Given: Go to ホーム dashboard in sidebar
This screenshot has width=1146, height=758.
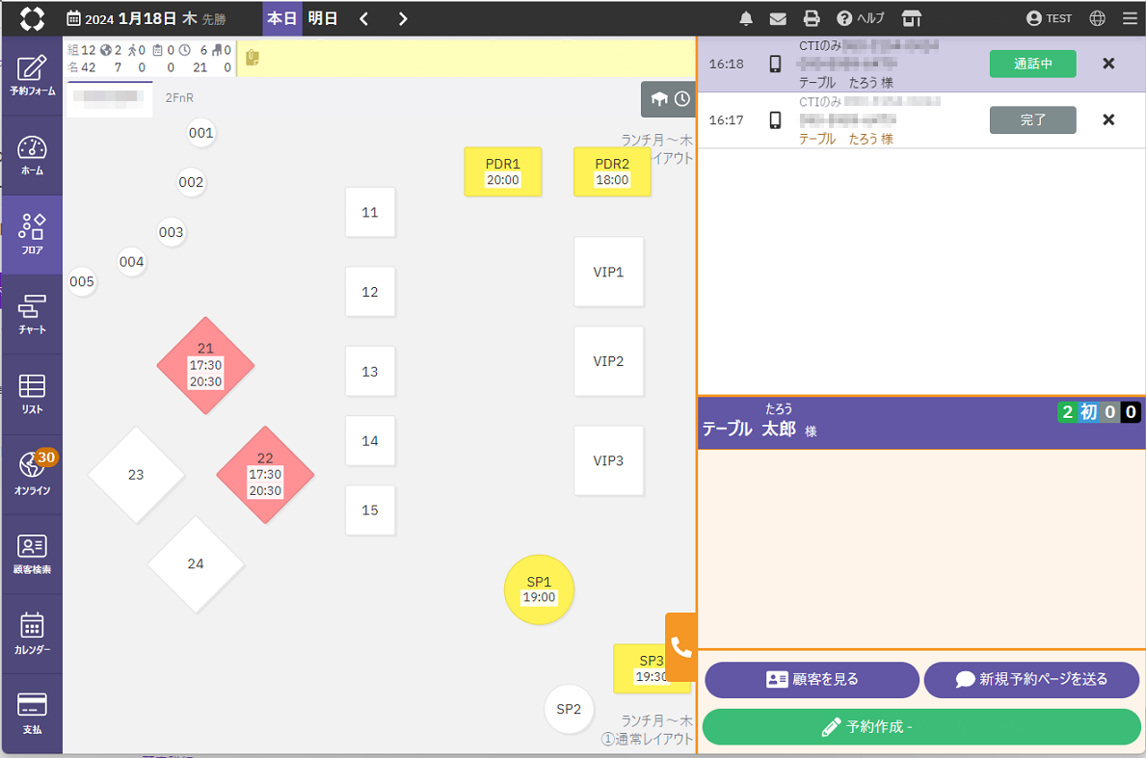Looking at the screenshot, I should [x=32, y=155].
